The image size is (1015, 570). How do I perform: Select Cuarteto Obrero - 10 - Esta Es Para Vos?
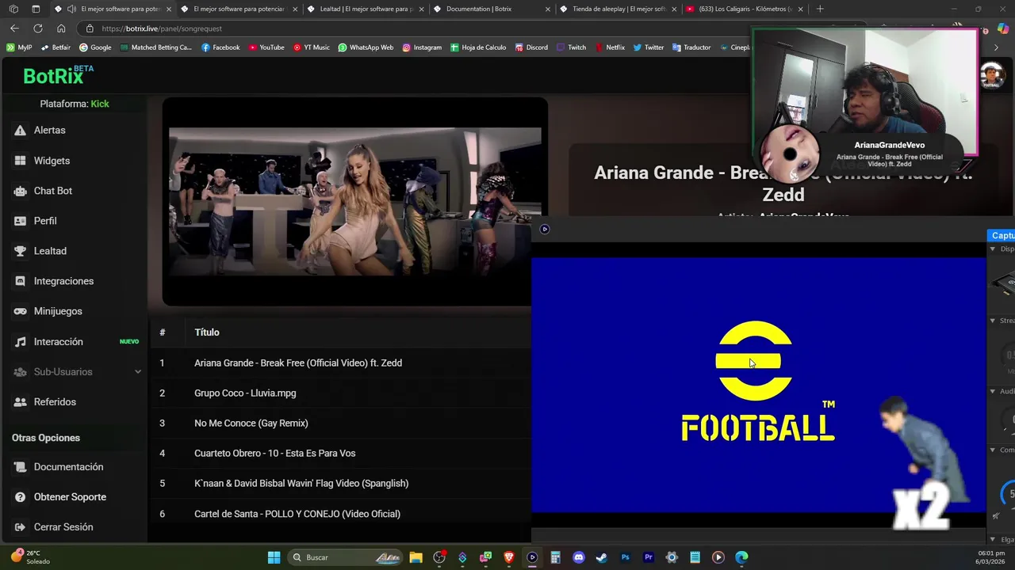[341, 453]
